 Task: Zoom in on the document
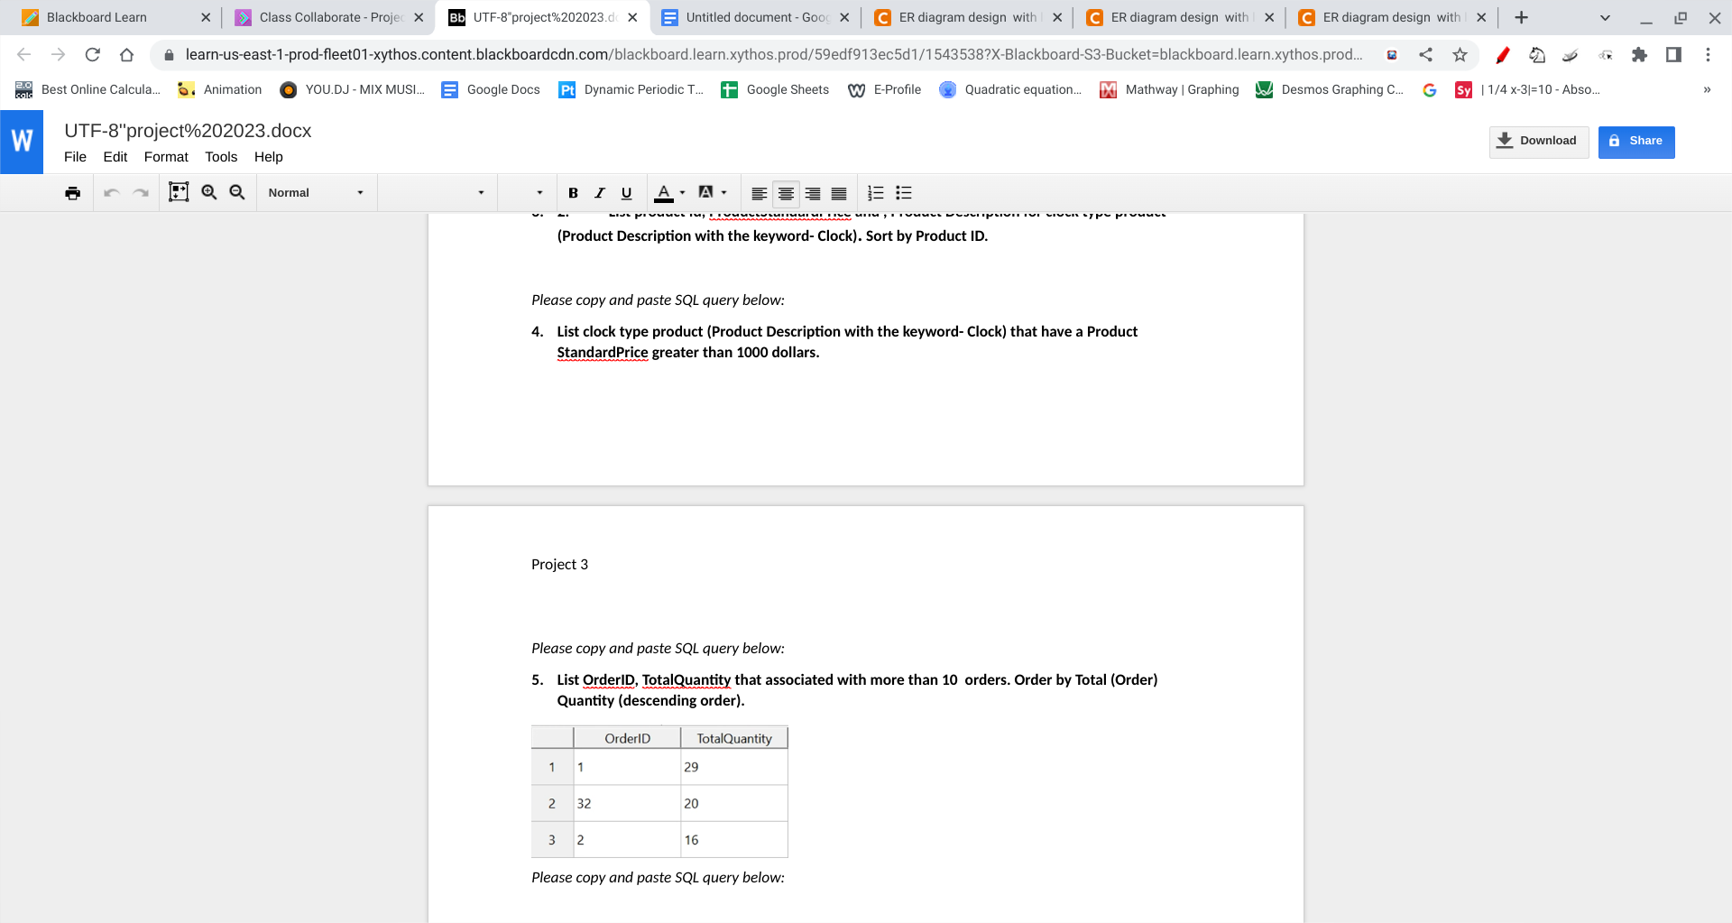[208, 192]
